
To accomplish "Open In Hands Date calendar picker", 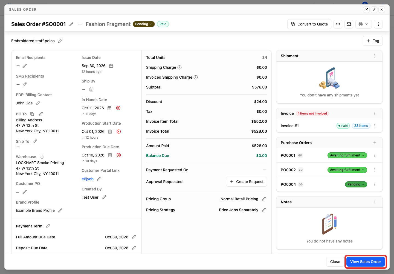I will [109, 108].
